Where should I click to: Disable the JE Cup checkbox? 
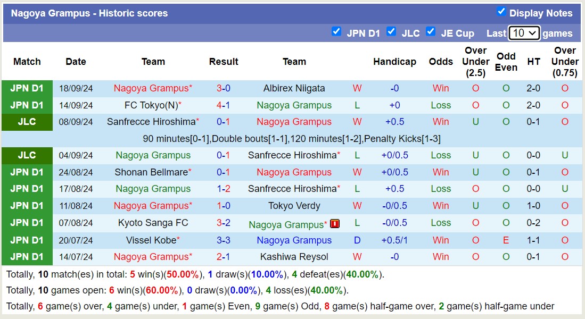pos(431,31)
